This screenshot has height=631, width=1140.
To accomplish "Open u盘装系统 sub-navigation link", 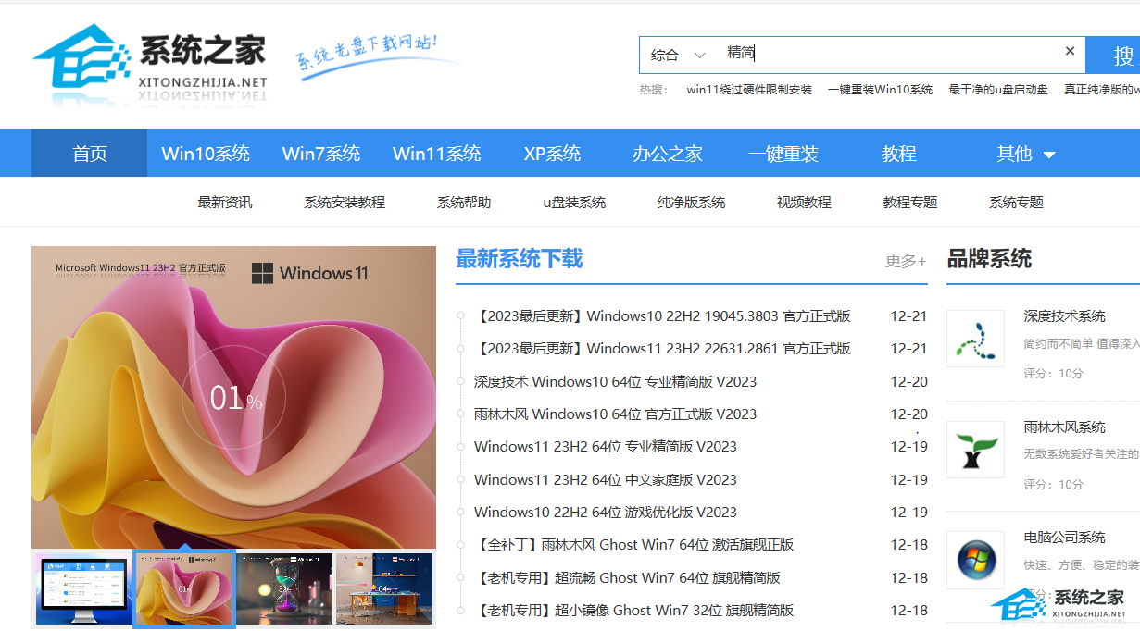I will (574, 202).
